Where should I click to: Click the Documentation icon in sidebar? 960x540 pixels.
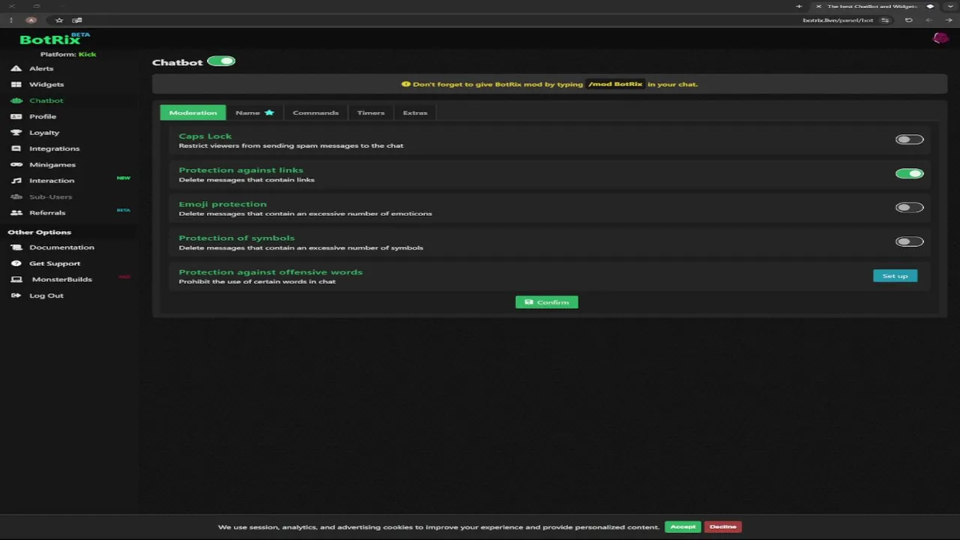pyautogui.click(x=16, y=247)
